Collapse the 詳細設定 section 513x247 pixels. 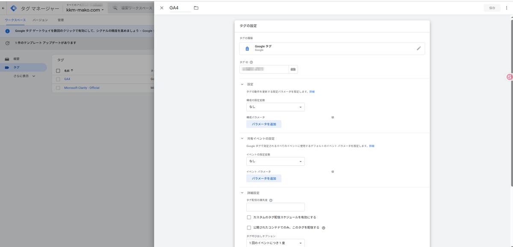click(x=242, y=193)
